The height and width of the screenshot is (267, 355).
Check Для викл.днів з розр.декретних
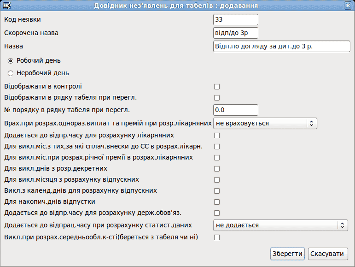pyautogui.click(x=217, y=169)
